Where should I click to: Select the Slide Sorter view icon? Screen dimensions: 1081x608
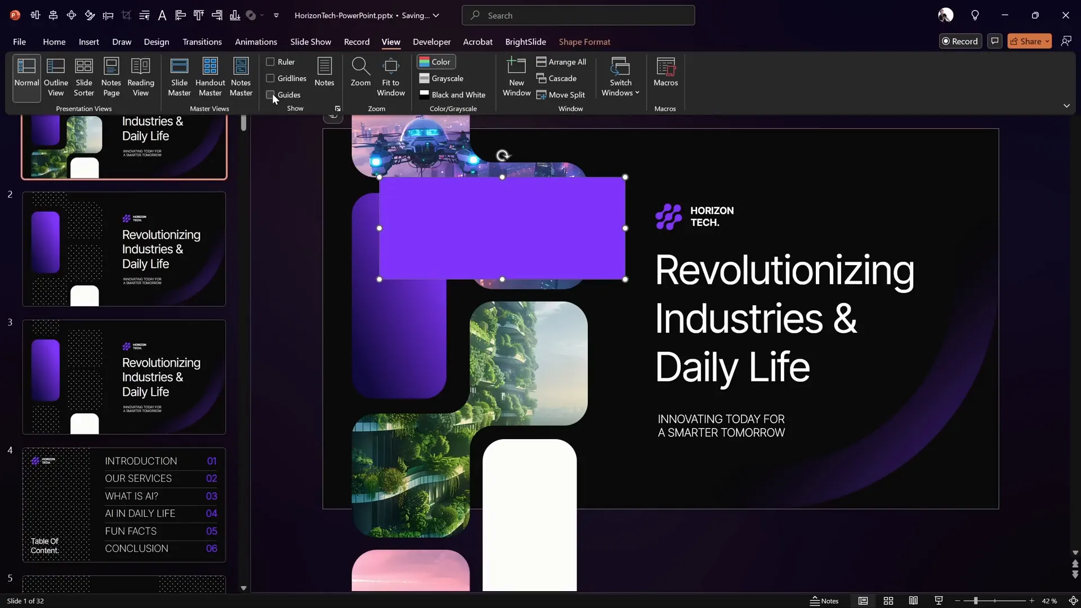[84, 77]
